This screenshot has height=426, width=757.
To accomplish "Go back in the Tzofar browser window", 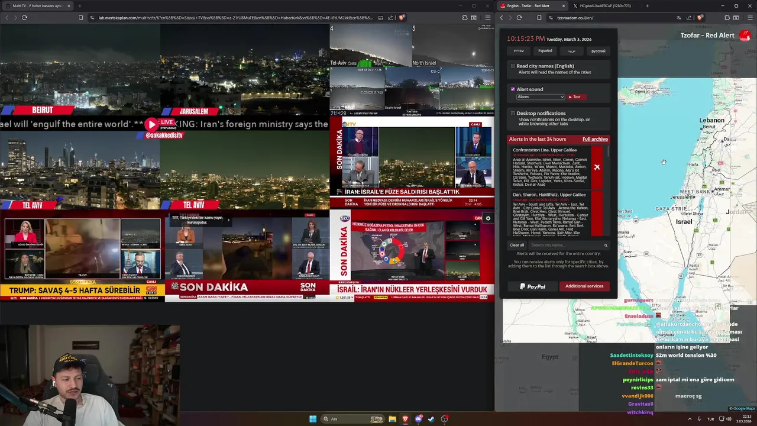I will pyautogui.click(x=502, y=18).
